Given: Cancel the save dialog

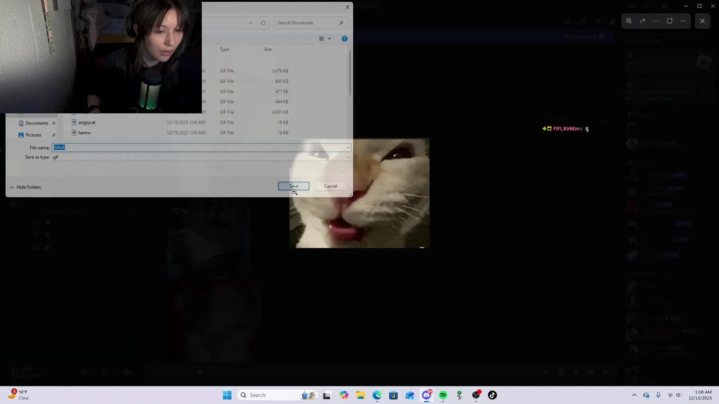Looking at the screenshot, I should tap(330, 186).
